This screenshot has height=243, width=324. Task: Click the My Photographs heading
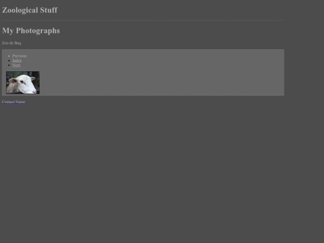pos(31,31)
